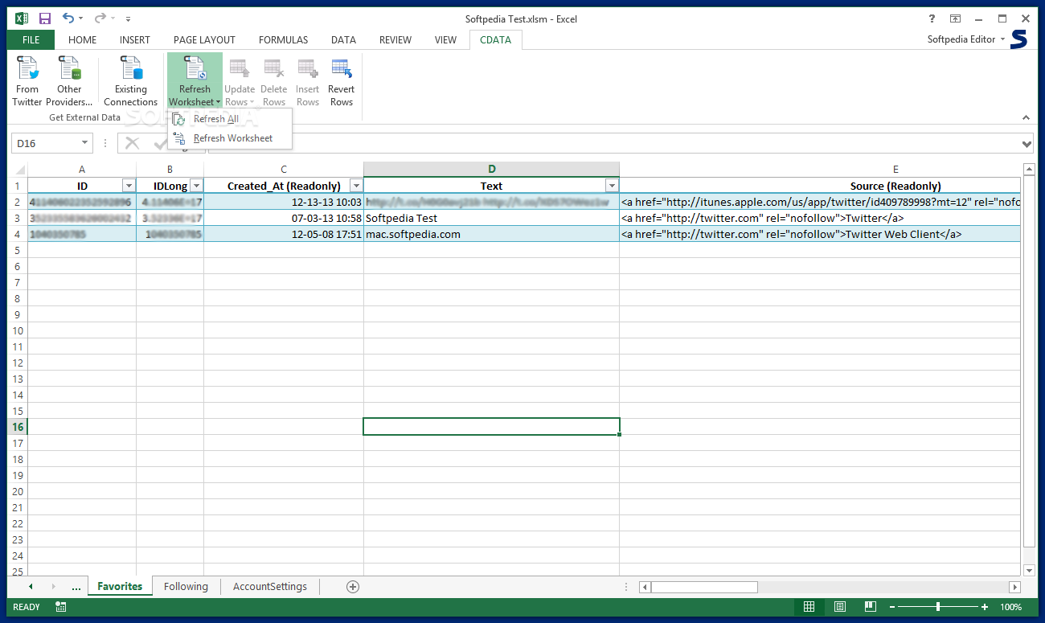This screenshot has width=1045, height=623.
Task: Choose Refresh All from the dropdown menu
Action: tap(230, 119)
